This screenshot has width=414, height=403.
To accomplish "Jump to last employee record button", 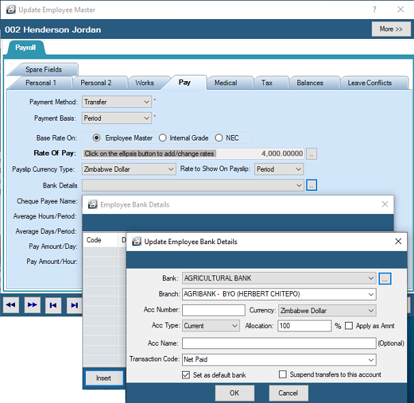I will click(74, 305).
